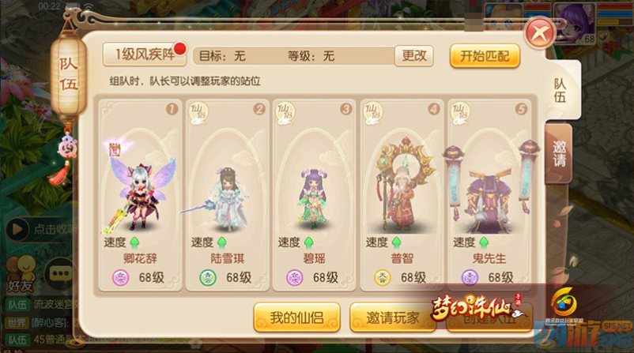Screen dimensions: 634x353
Task: Click 更改 to change the team target
Action: pyautogui.click(x=414, y=55)
